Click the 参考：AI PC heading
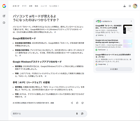Screen dimensions: 140x121 (x=31, y=83)
